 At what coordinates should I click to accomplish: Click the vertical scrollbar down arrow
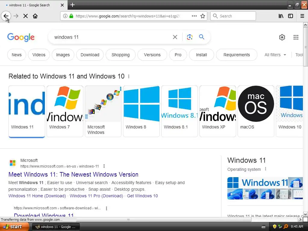click(305, 214)
